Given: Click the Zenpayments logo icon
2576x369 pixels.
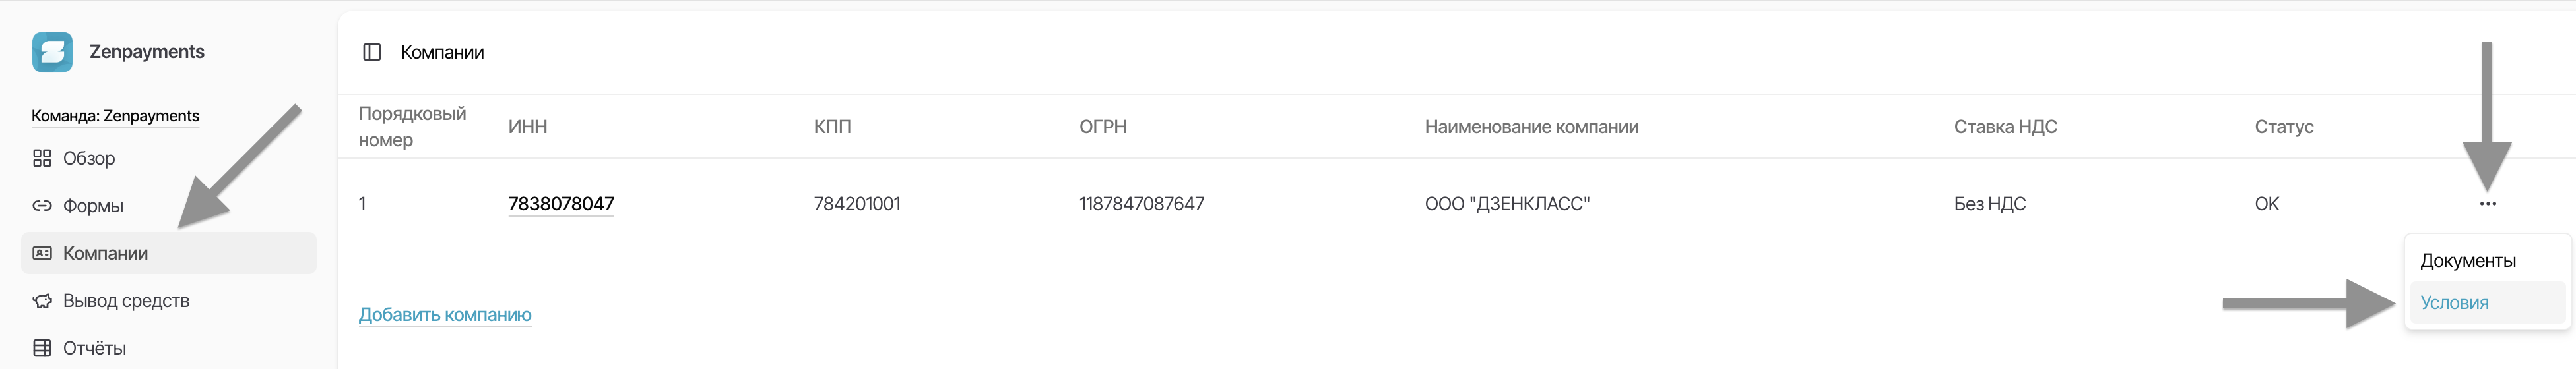Looking at the screenshot, I should tap(52, 52).
